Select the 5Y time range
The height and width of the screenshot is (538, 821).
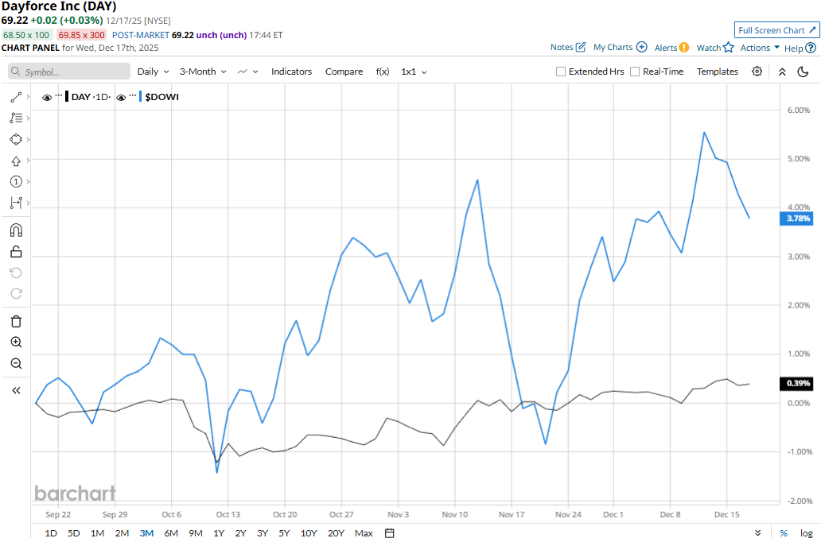point(284,532)
